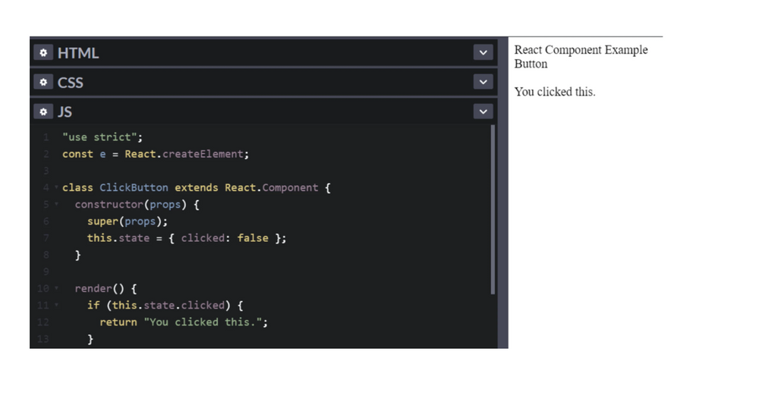Viewport: 759px width, 408px height.
Task: Click the "React Component Example Button" preview text
Action: click(x=581, y=57)
